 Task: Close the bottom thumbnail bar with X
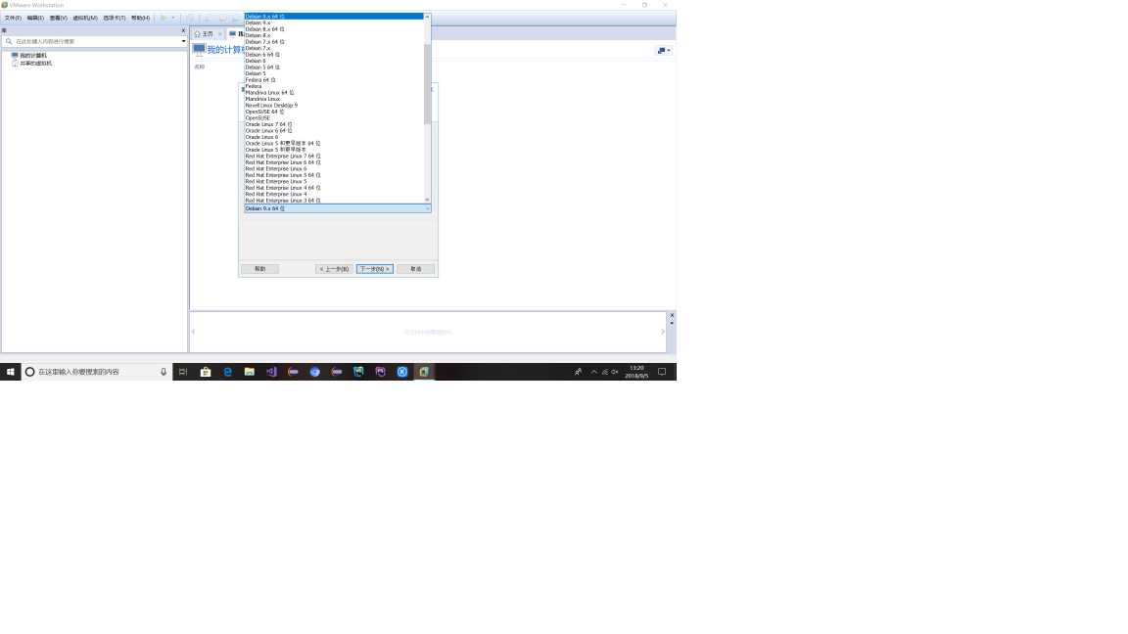pyautogui.click(x=672, y=316)
